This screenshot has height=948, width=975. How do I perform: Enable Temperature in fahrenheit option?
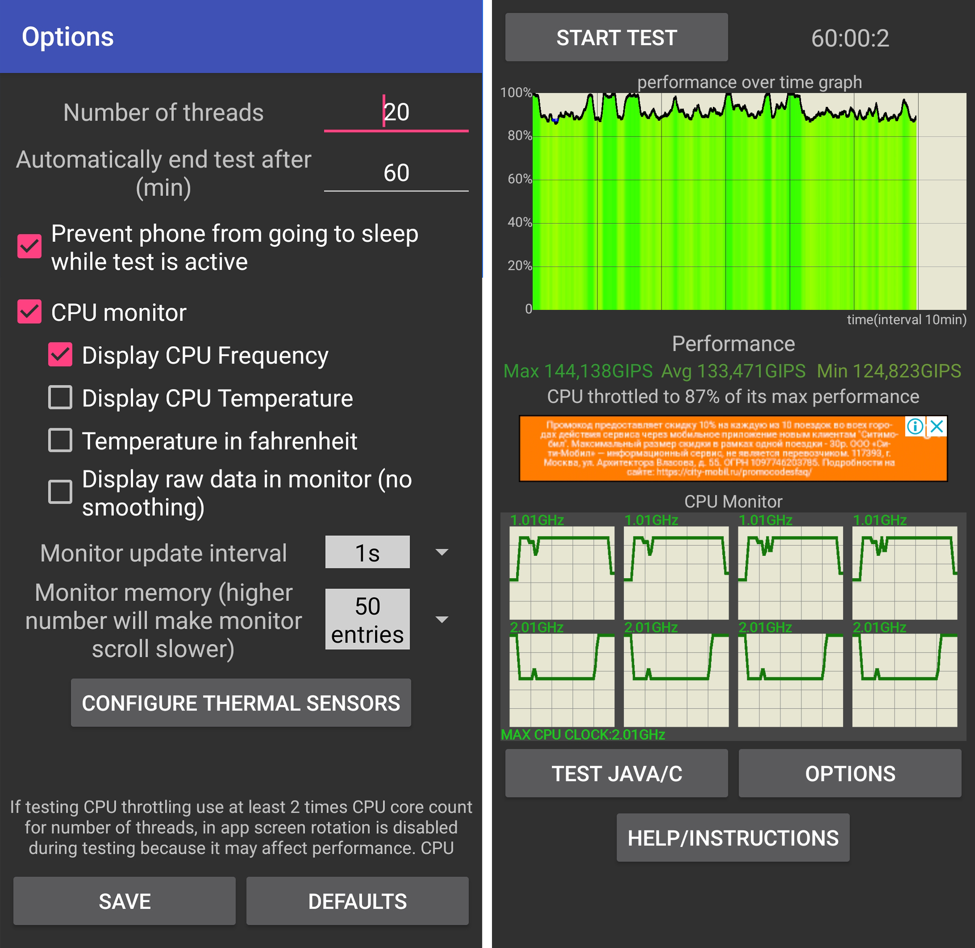click(60, 440)
